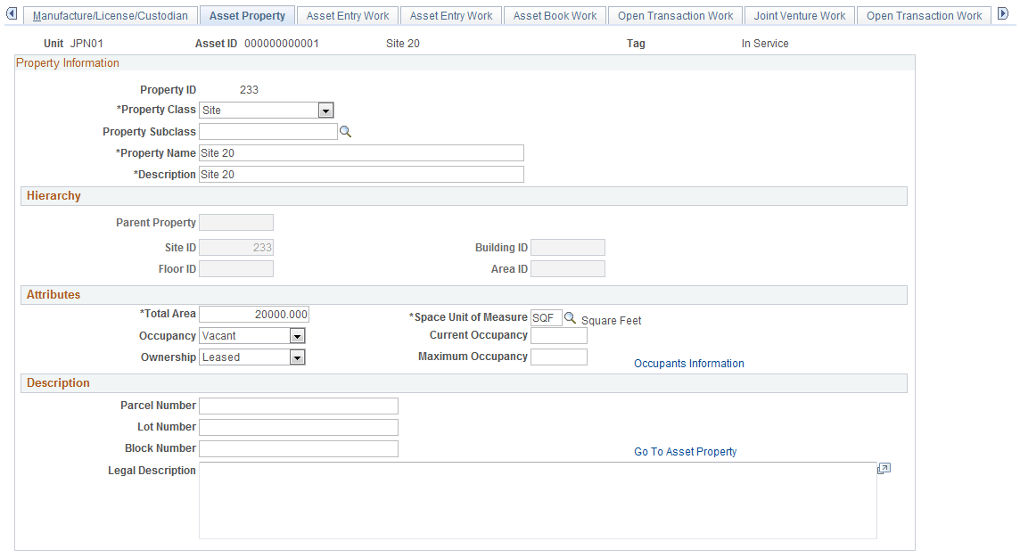Screen dimensions: 1020x558
Task: Switch to the Asset Book Work tab
Action: (555, 16)
